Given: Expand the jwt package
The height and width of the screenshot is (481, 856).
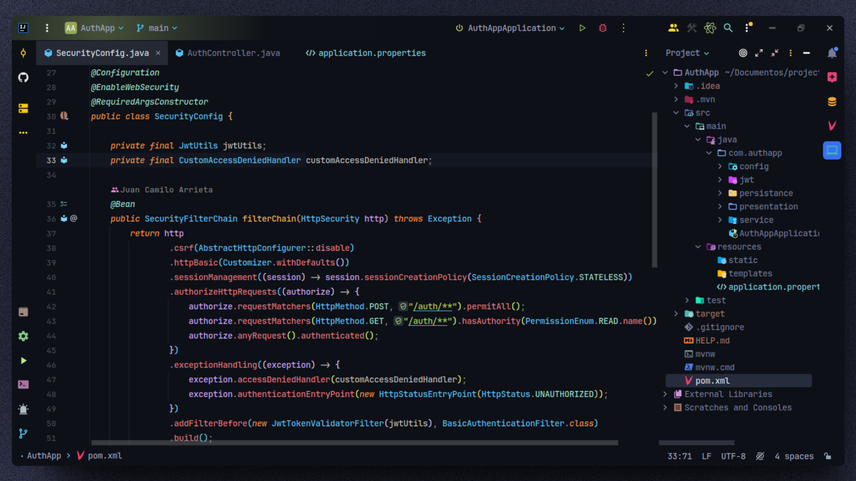Looking at the screenshot, I should point(720,180).
